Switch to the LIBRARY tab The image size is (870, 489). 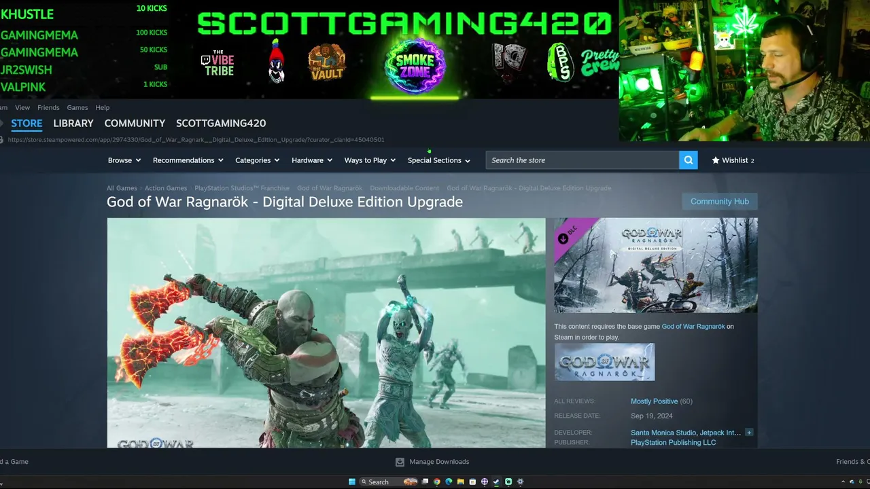(x=73, y=123)
